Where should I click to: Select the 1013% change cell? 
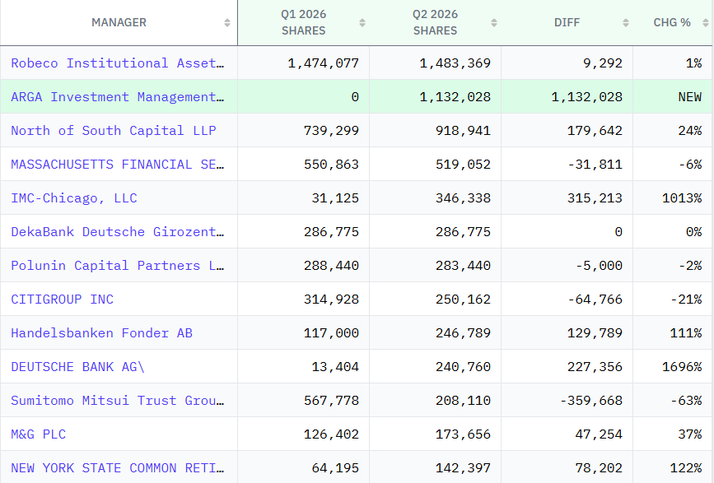click(x=682, y=197)
